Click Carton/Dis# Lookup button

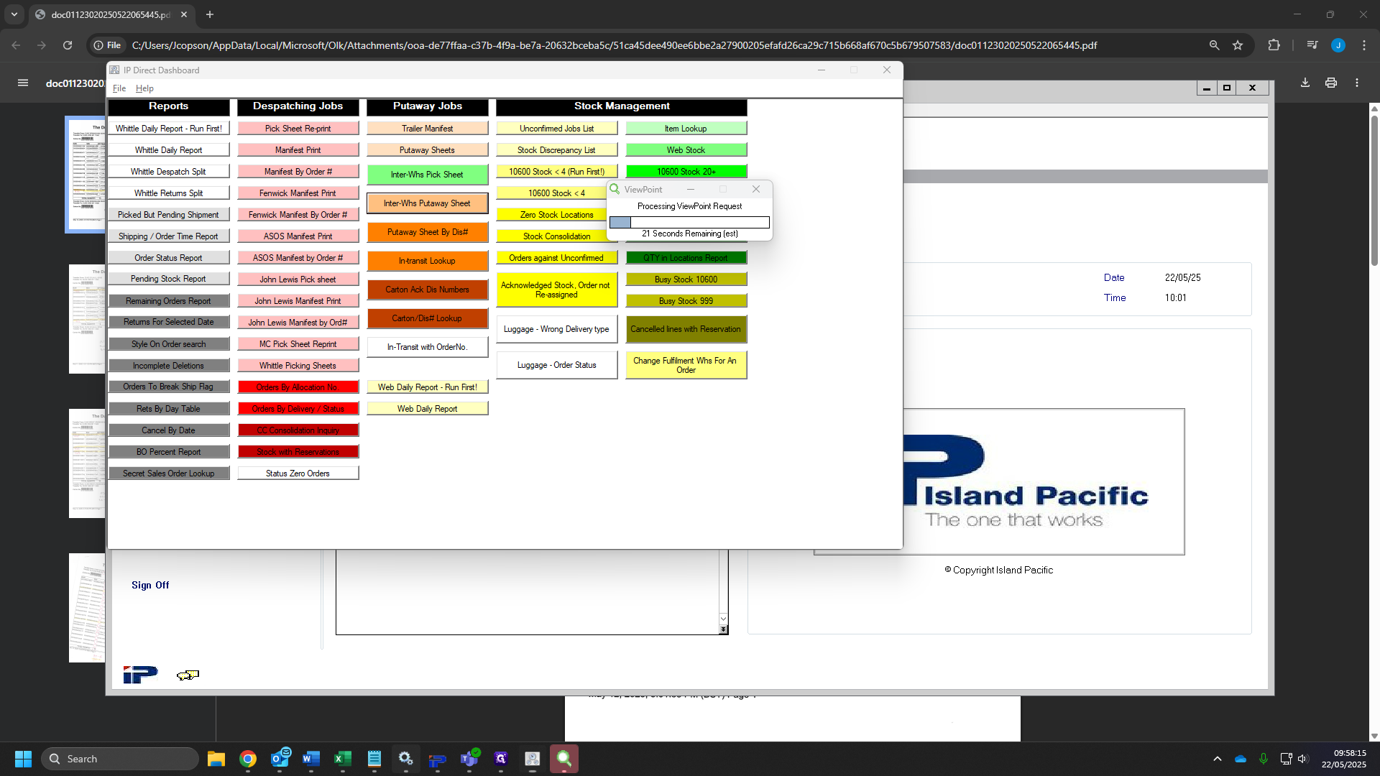[x=428, y=318]
